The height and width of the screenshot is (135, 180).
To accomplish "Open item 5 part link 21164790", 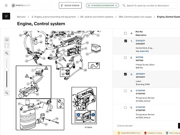I will click(x=140, y=107).
